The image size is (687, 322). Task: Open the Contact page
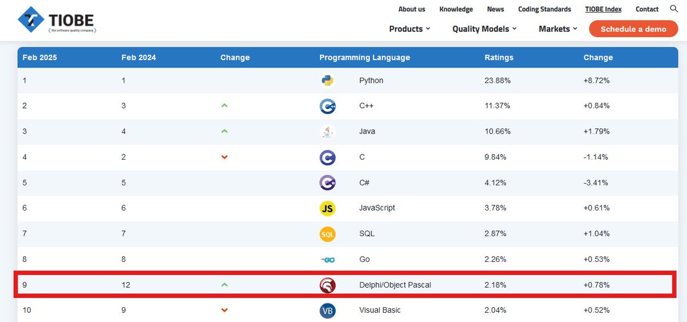tap(647, 9)
